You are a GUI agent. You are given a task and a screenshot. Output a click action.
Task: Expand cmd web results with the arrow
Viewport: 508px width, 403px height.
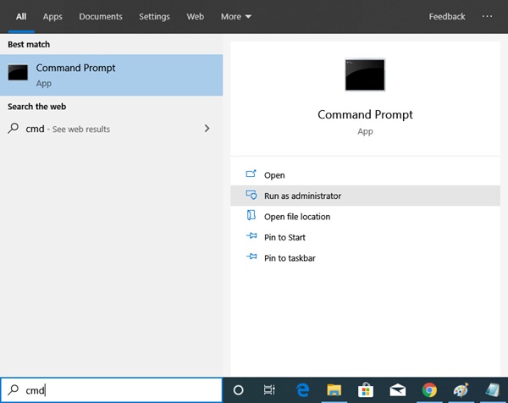(x=207, y=129)
